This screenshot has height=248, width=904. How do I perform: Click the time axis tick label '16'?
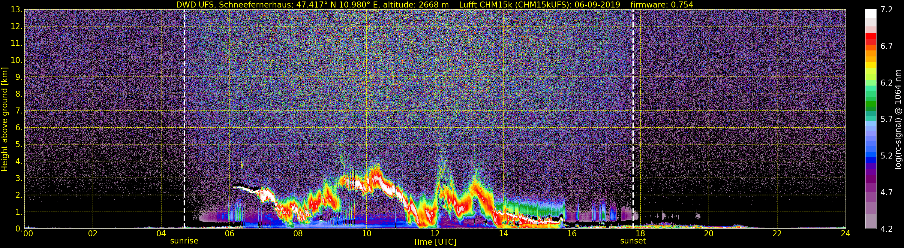point(572,234)
